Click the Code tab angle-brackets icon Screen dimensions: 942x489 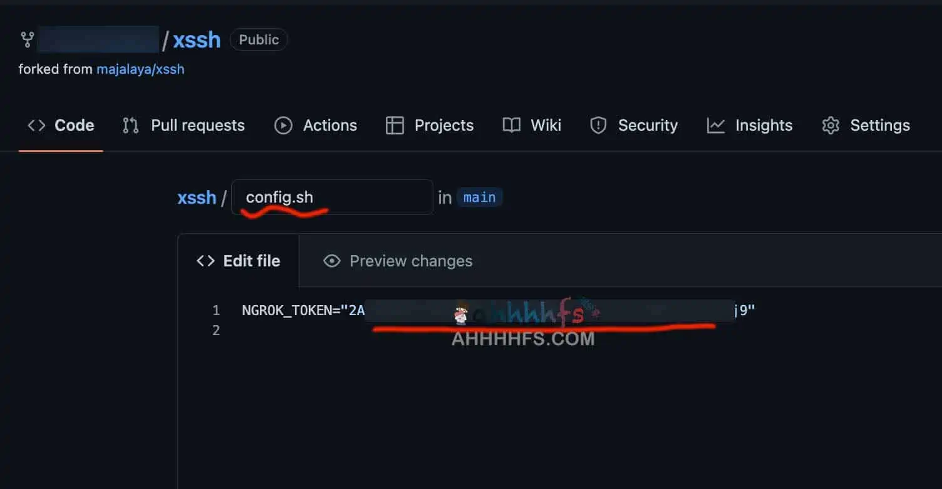point(36,126)
